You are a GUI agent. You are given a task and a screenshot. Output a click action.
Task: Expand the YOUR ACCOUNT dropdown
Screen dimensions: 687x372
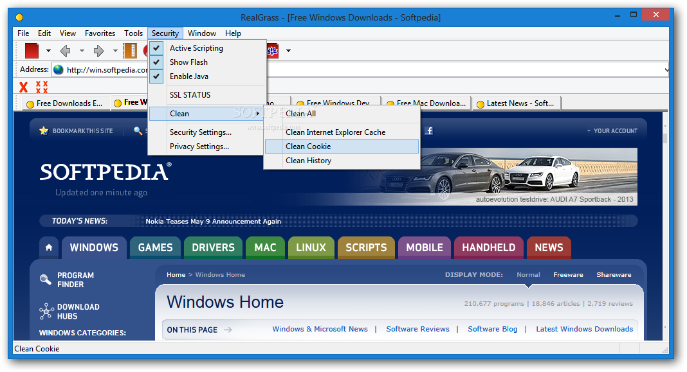(612, 131)
